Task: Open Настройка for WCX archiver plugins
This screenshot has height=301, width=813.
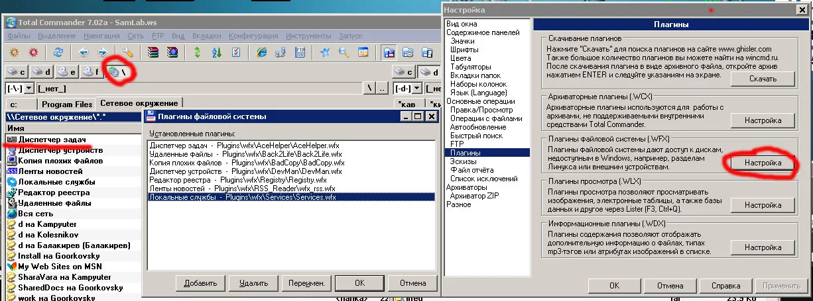Action: (x=763, y=120)
